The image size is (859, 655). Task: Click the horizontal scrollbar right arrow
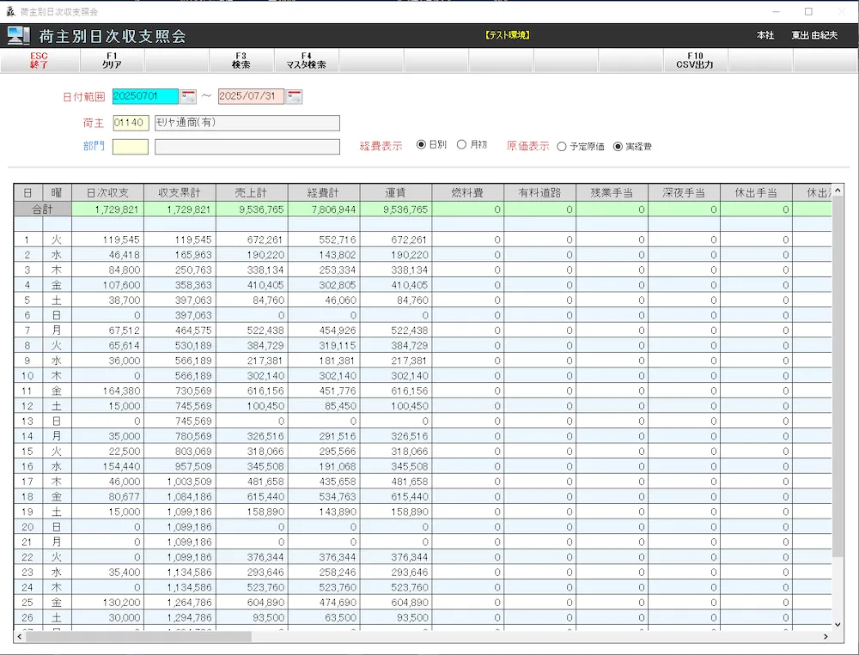[826, 637]
